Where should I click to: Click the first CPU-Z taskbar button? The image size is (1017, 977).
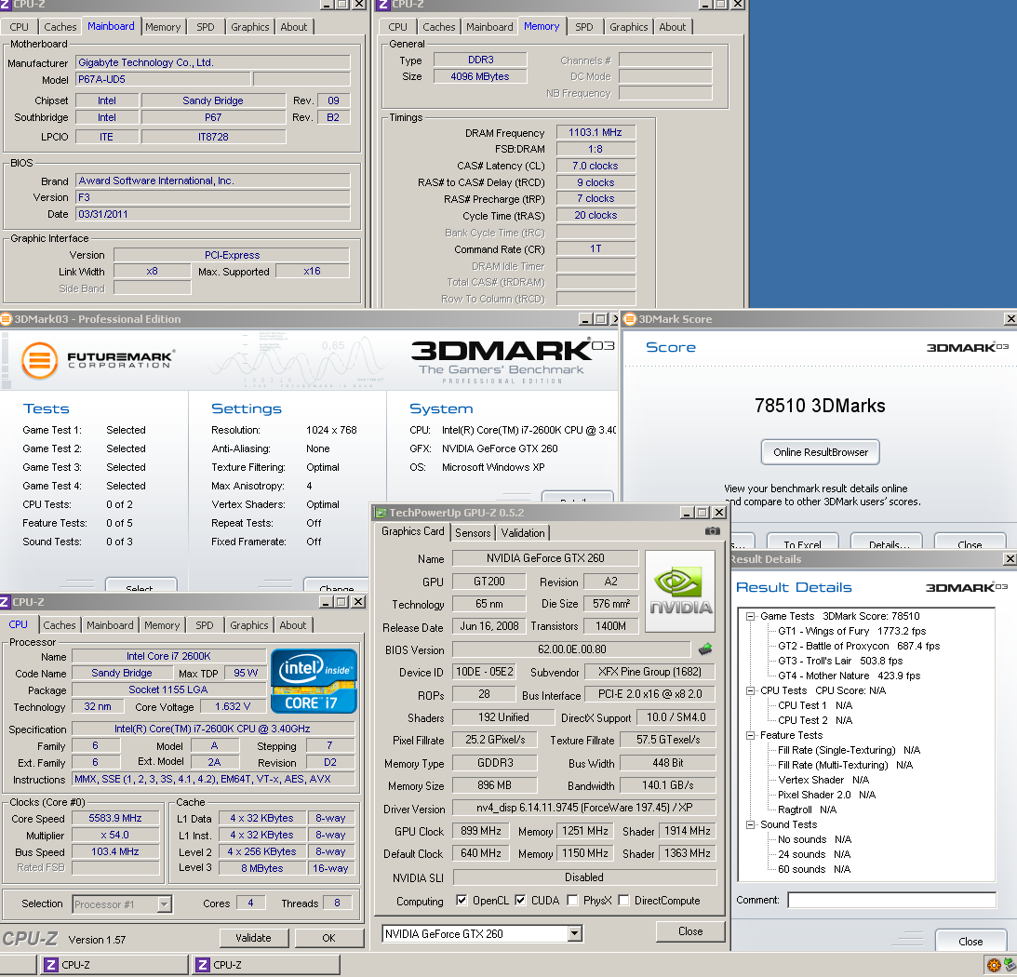114,965
